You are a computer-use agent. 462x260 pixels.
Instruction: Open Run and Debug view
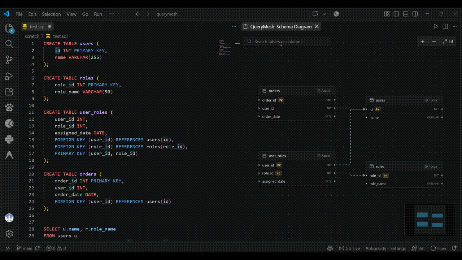click(x=9, y=76)
